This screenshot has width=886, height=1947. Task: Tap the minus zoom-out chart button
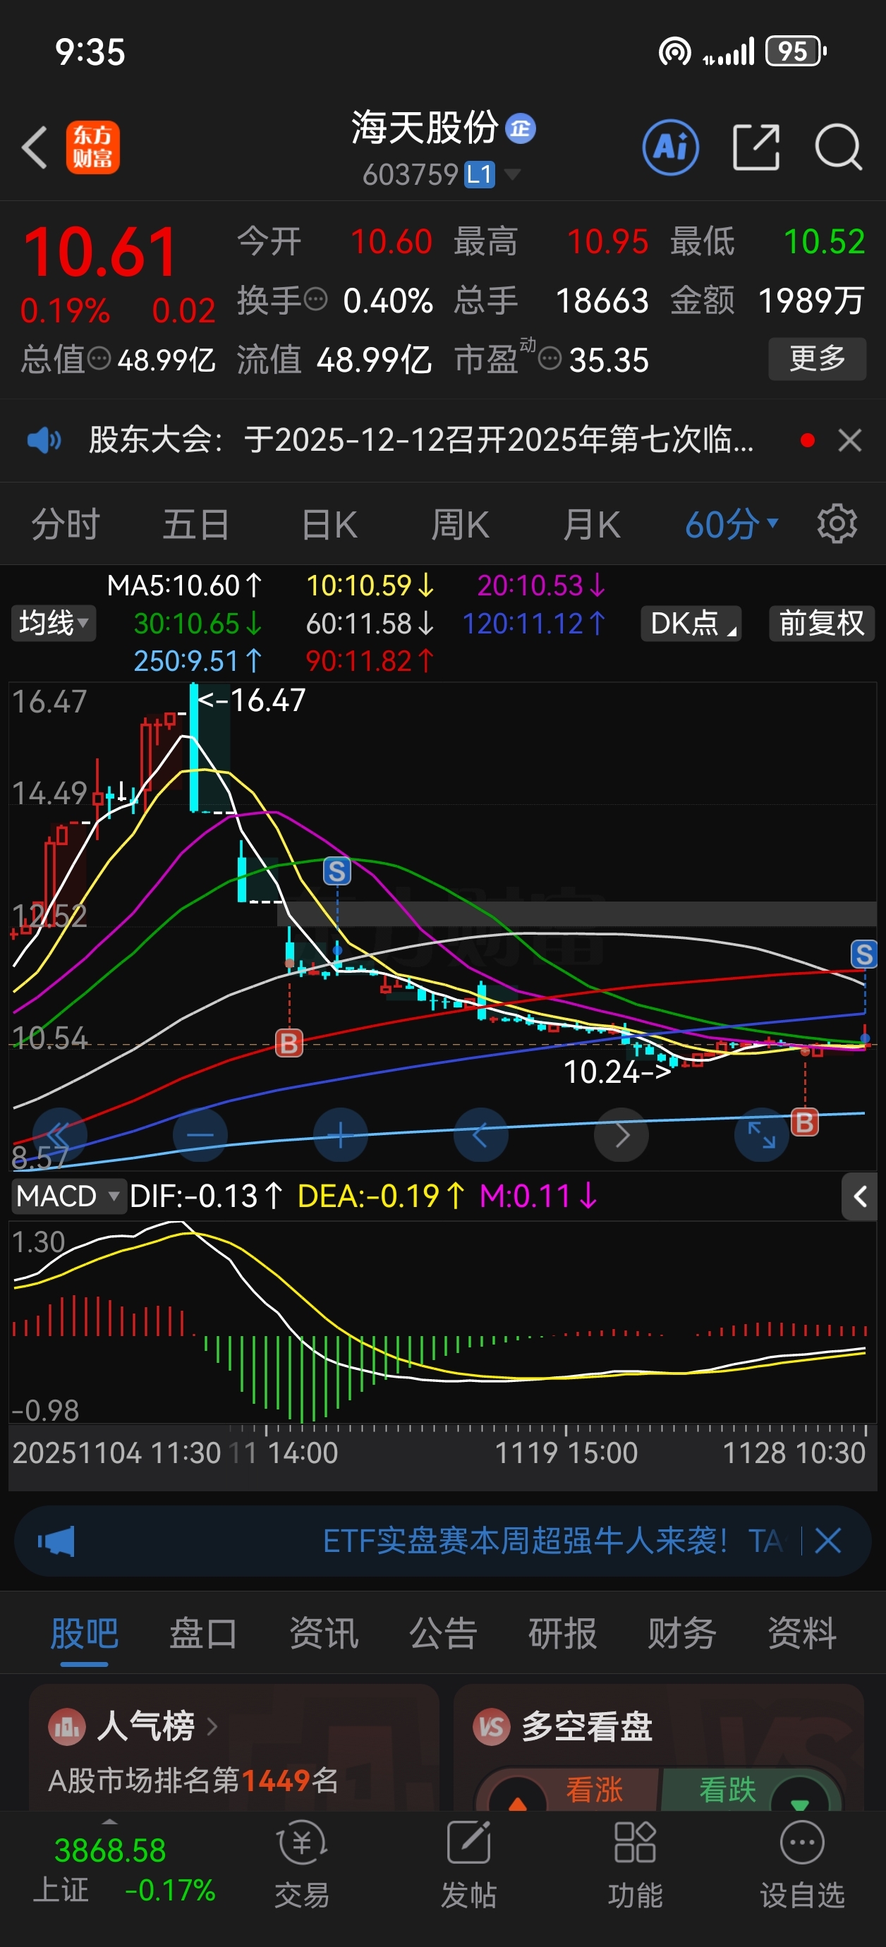click(200, 1134)
